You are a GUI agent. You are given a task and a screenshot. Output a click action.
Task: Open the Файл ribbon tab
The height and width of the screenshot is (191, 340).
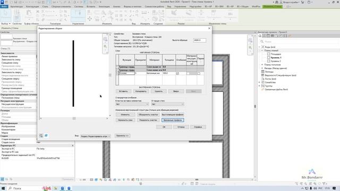click(x=4, y=6)
